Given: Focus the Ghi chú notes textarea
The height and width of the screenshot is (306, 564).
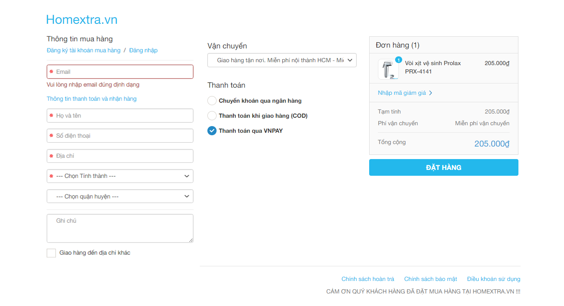Looking at the screenshot, I should pyautogui.click(x=120, y=228).
